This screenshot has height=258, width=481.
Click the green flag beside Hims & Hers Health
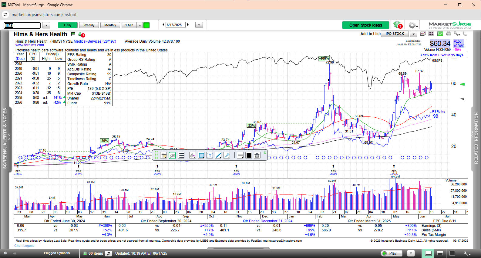tap(73, 34)
